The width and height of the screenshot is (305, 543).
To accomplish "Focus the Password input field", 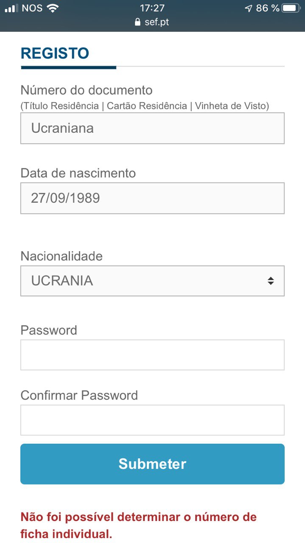I will click(152, 355).
